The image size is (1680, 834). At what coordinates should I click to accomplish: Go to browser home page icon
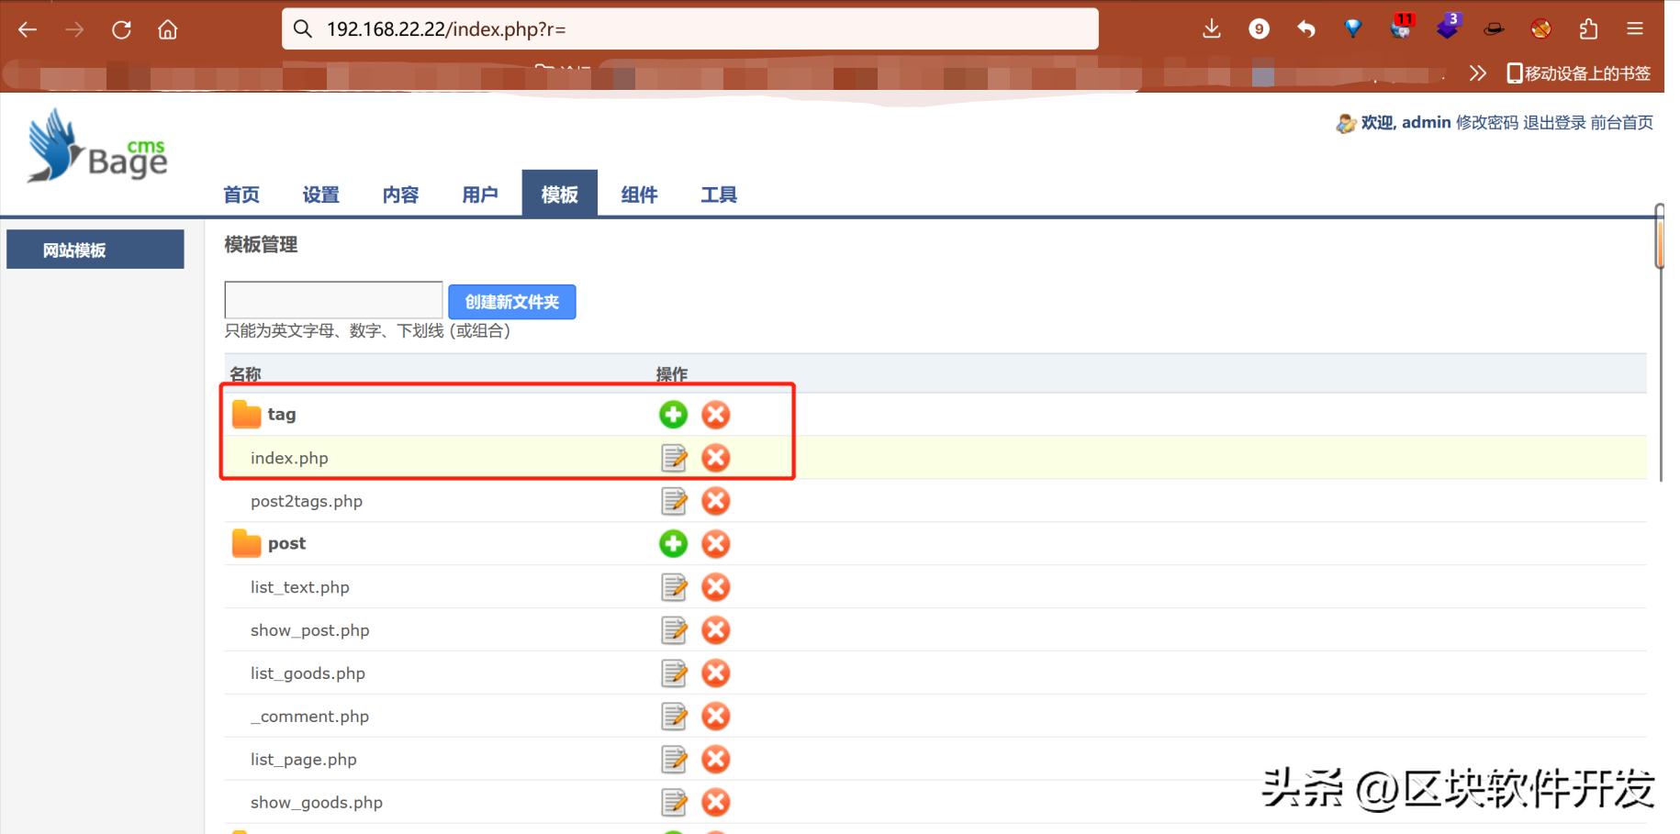click(x=167, y=29)
